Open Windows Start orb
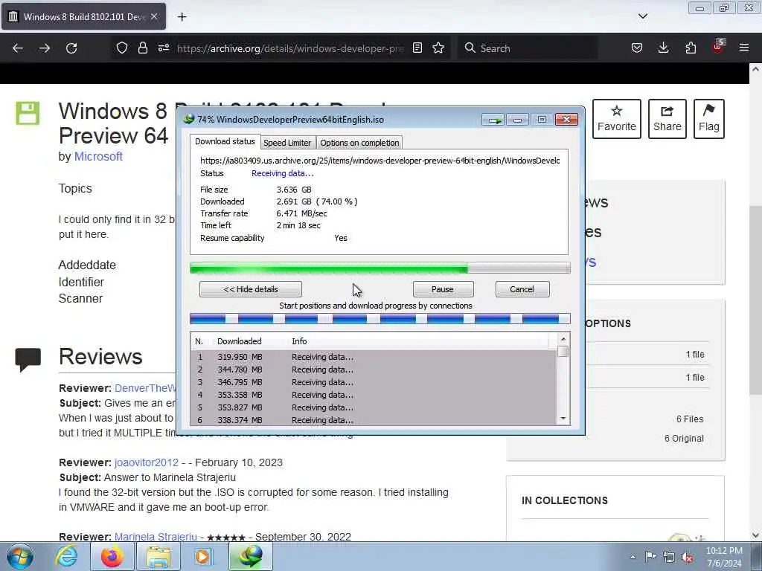The height and width of the screenshot is (571, 762). click(20, 556)
